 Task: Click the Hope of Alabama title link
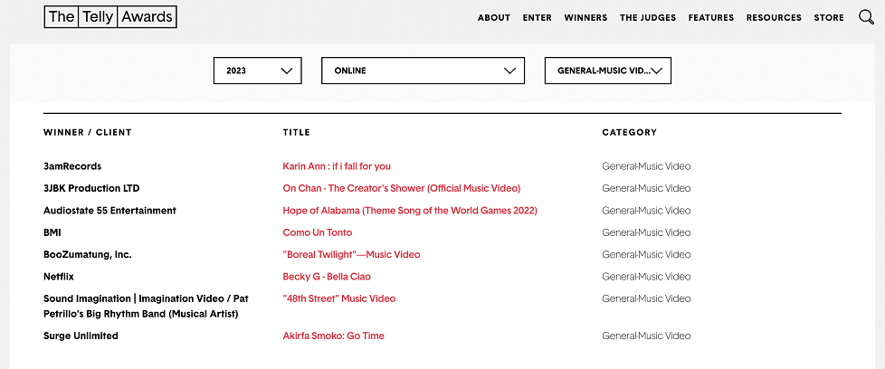pos(410,211)
